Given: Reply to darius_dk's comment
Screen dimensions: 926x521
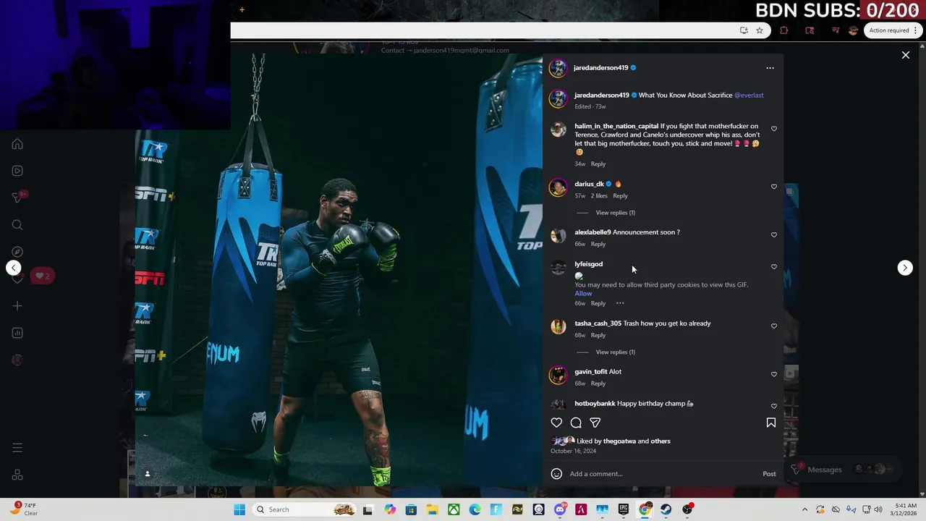Looking at the screenshot, I should (x=620, y=196).
